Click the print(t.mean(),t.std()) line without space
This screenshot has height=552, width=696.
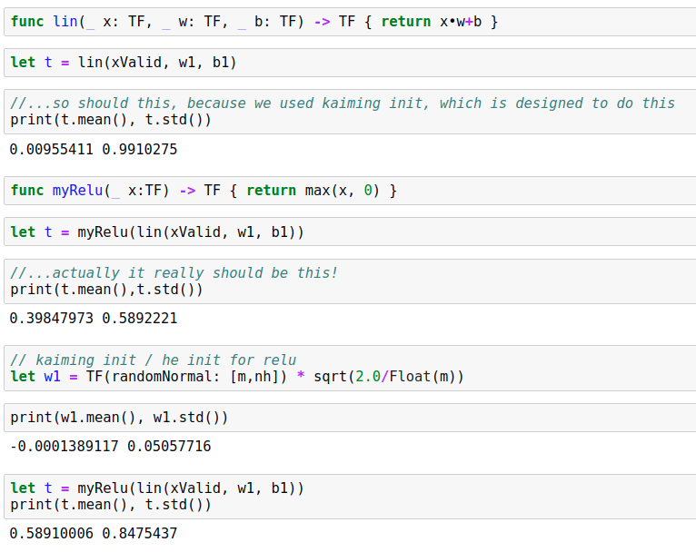106,290
